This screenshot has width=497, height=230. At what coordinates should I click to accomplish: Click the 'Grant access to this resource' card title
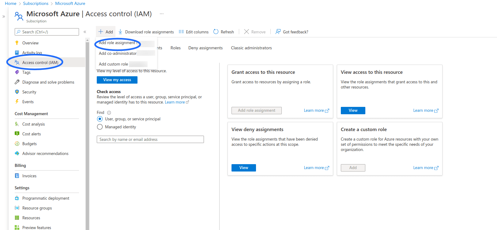(x=263, y=72)
